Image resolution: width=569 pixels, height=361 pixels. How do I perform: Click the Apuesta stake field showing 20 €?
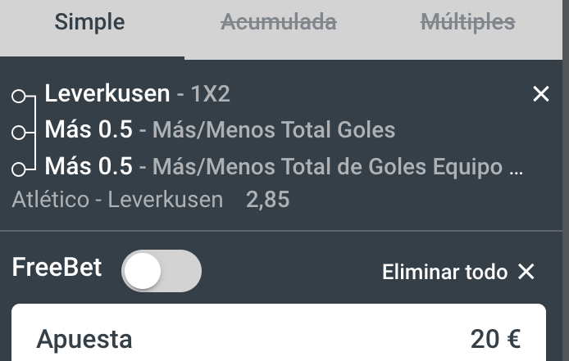(279, 332)
